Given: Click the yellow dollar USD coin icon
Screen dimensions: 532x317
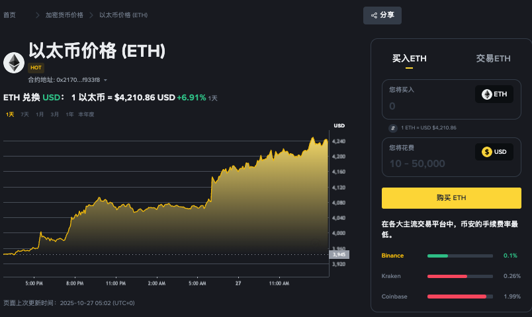Looking at the screenshot, I should 486,152.
